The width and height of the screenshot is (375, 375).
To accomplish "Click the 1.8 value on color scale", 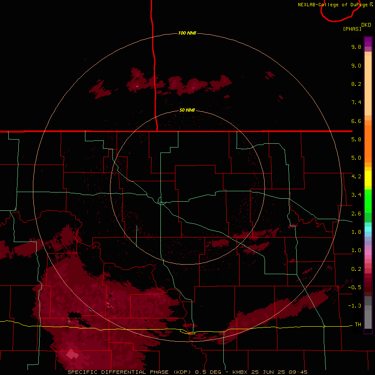I will pos(356,232).
